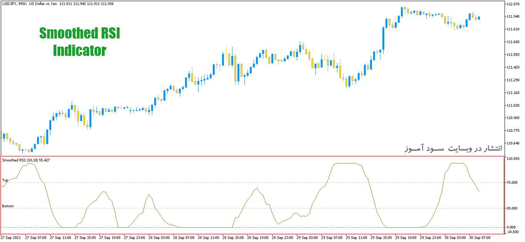Click the Top level label at 70
Image resolution: width=525 pixels, height=242 pixels.
5,180
